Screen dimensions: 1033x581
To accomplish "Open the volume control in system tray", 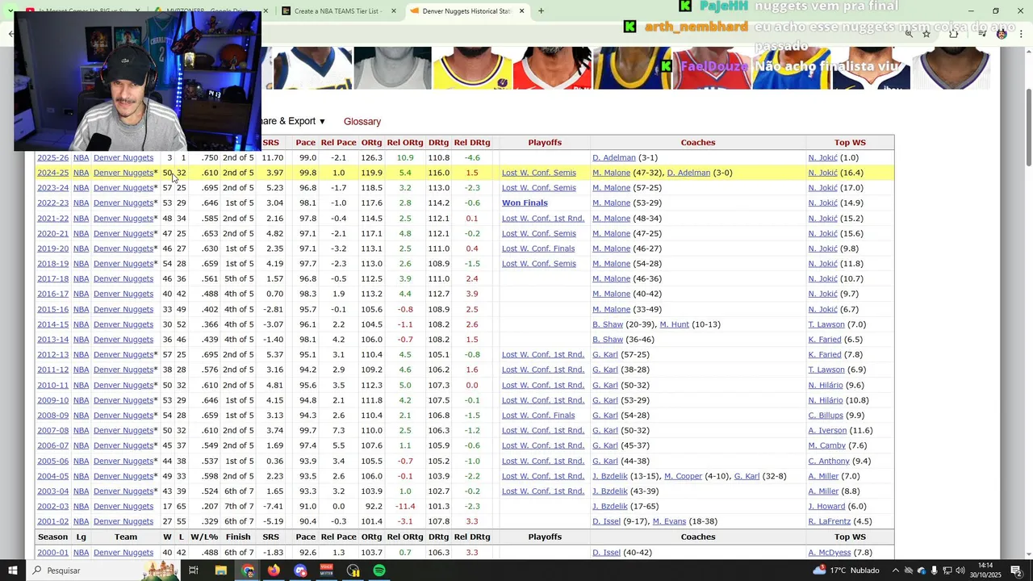I will pyautogui.click(x=961, y=571).
